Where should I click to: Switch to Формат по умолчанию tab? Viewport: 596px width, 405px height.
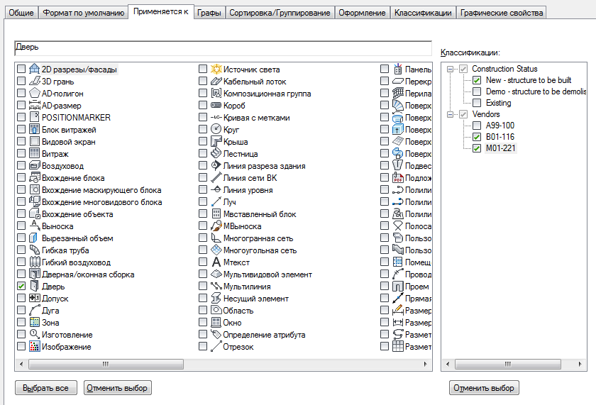pyautogui.click(x=83, y=13)
